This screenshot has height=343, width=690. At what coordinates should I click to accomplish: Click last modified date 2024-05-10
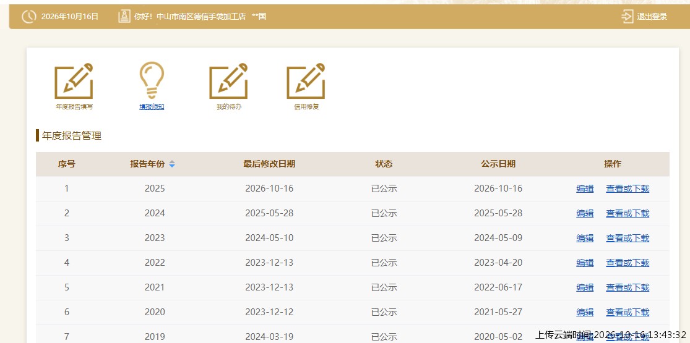coord(269,238)
